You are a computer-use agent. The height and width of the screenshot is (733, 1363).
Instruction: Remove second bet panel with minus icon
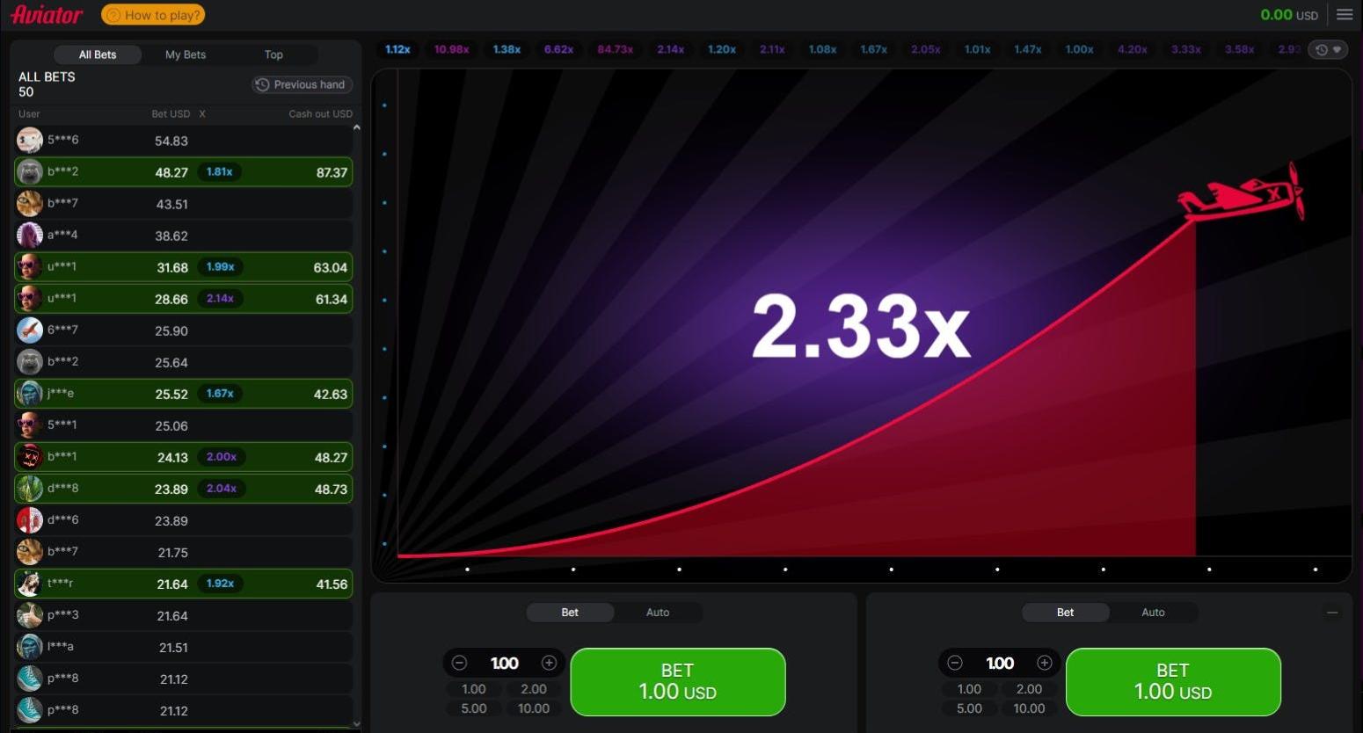pyautogui.click(x=1332, y=613)
